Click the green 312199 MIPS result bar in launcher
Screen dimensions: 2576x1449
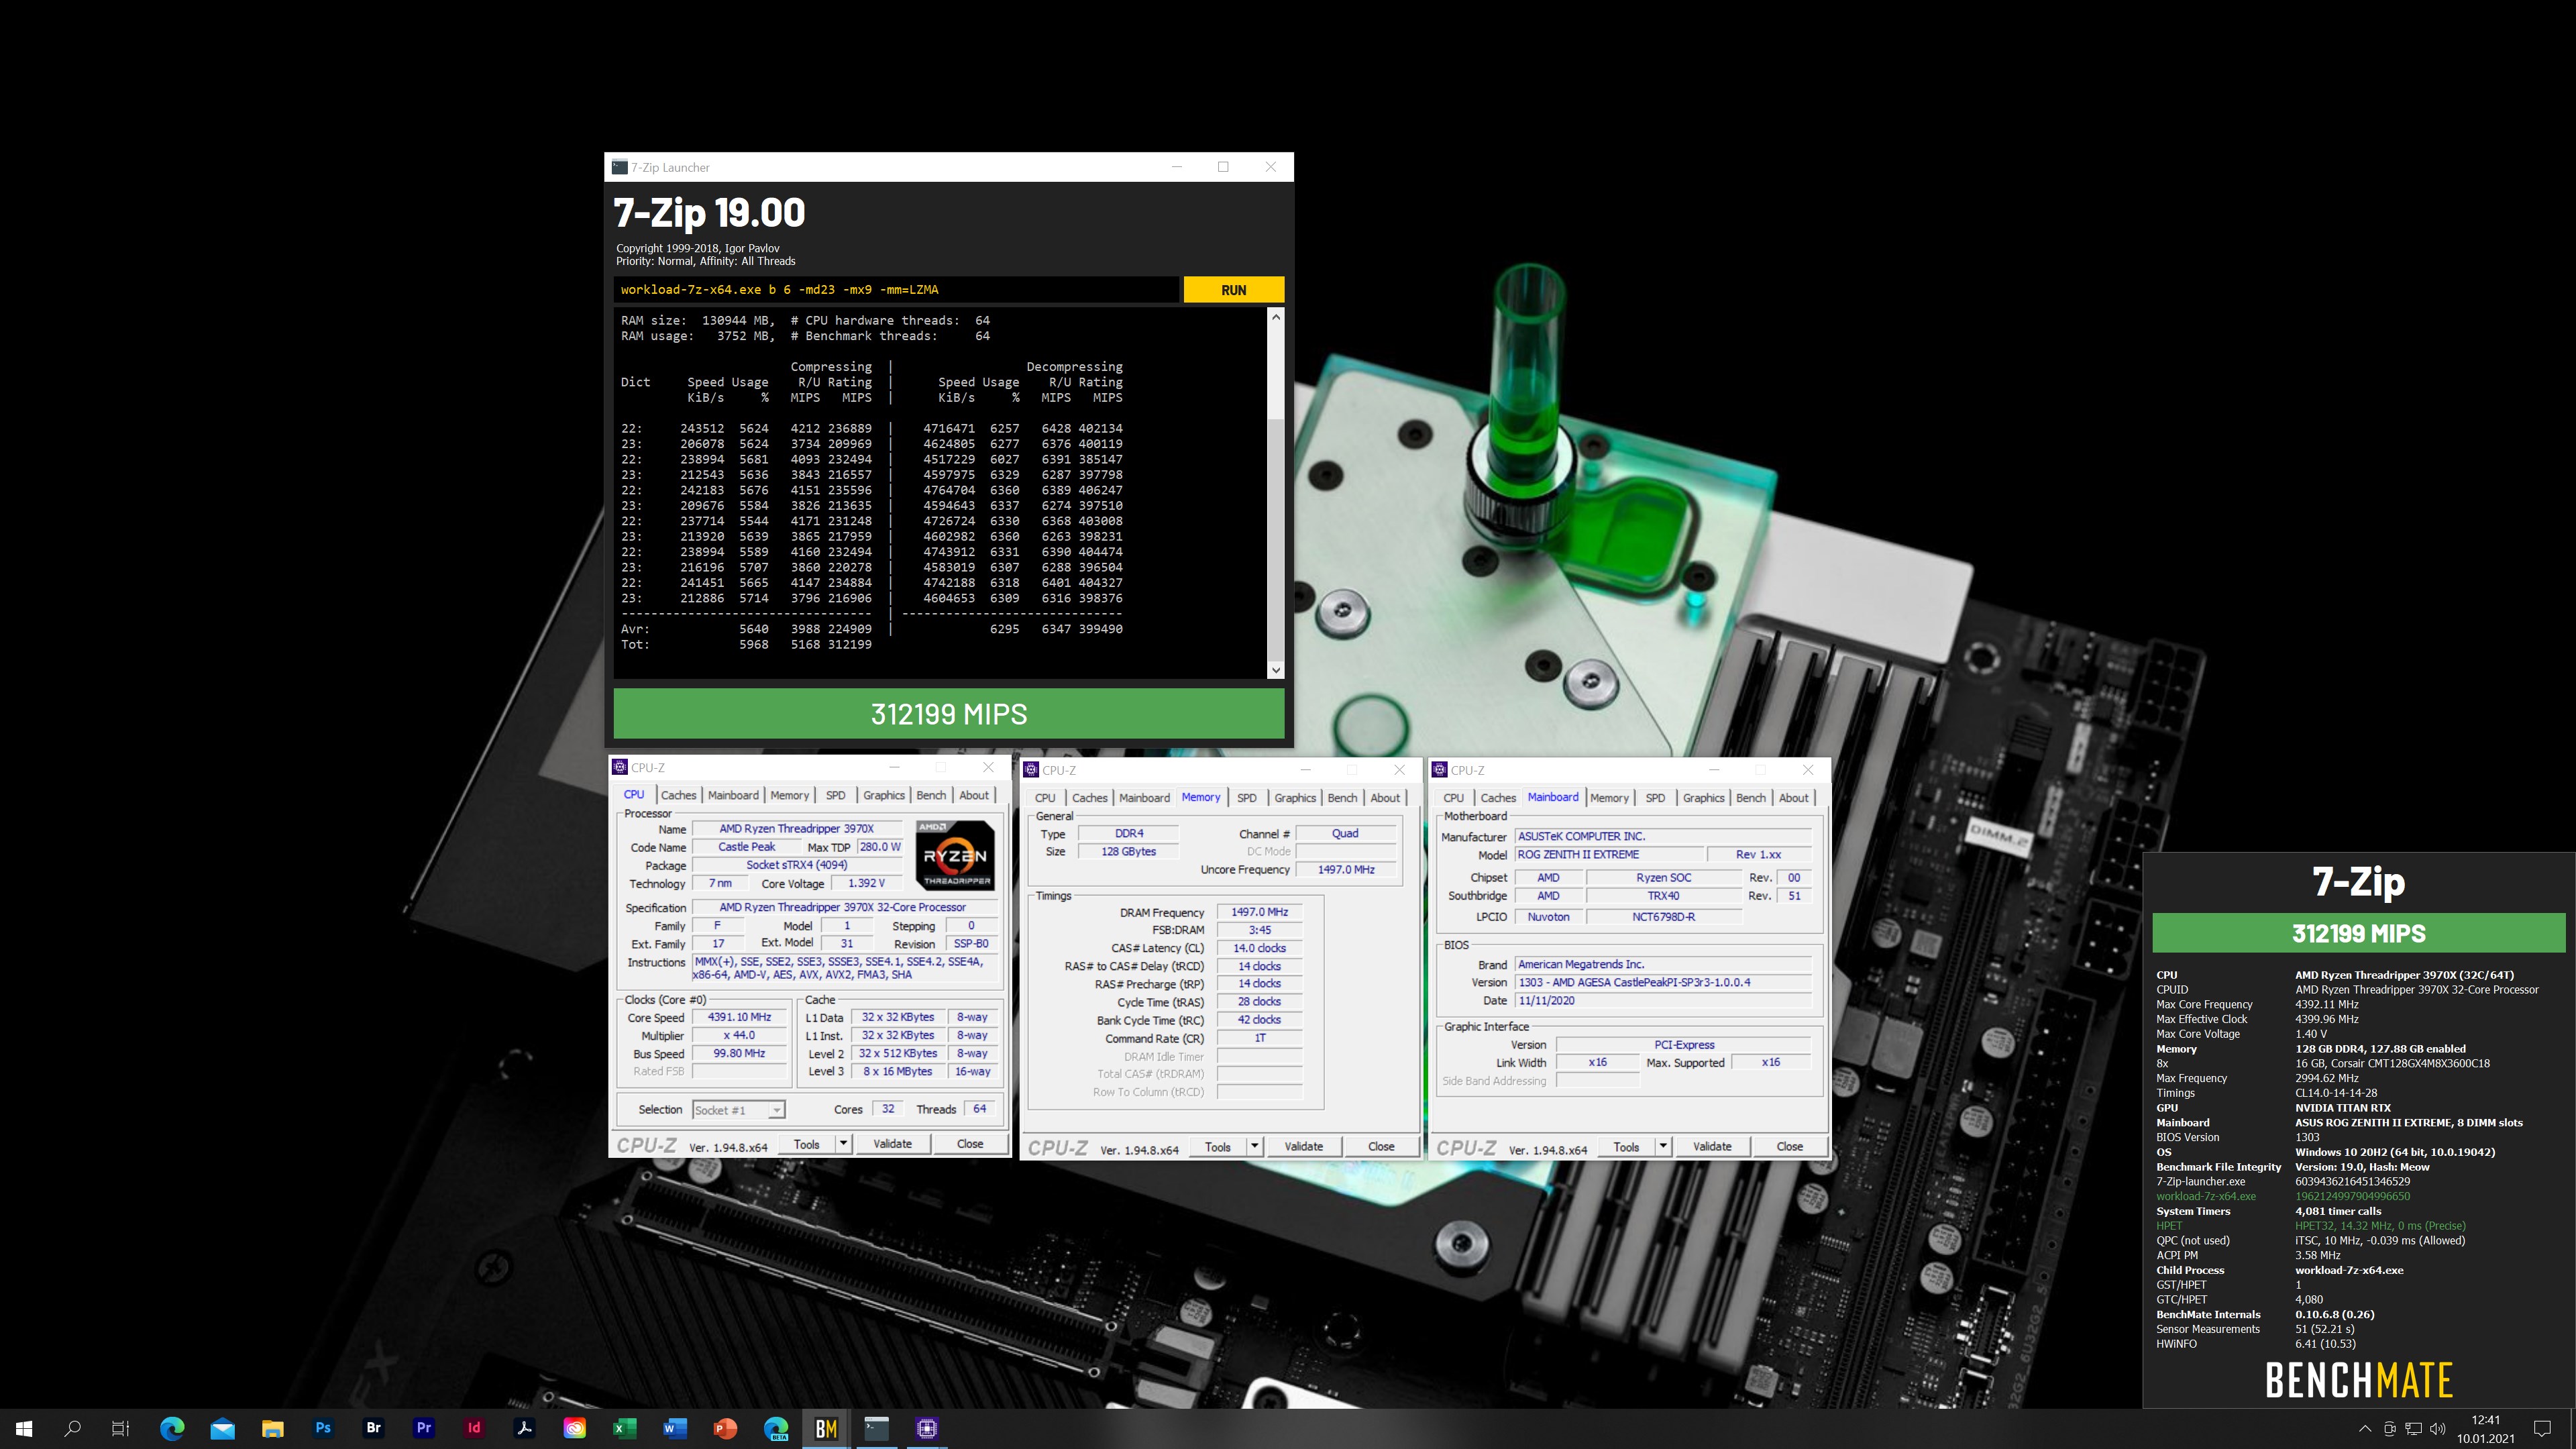(948, 713)
